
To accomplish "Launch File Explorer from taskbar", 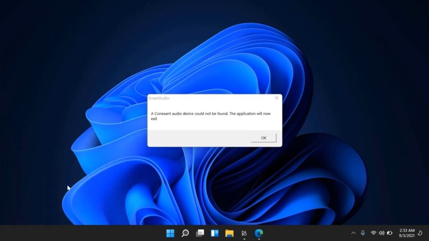I will pyautogui.click(x=229, y=233).
